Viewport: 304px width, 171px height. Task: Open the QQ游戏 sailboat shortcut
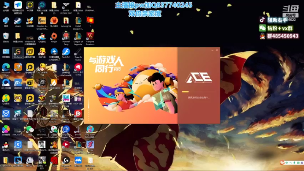tap(42, 38)
